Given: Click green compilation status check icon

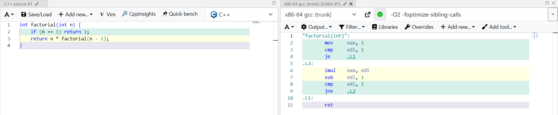Looking at the screenshot, I should click(380, 15).
